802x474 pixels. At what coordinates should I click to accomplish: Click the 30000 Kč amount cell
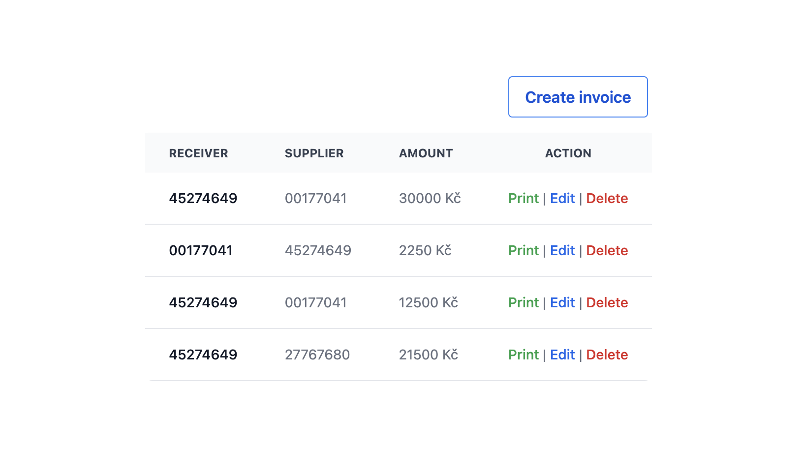pyautogui.click(x=430, y=198)
